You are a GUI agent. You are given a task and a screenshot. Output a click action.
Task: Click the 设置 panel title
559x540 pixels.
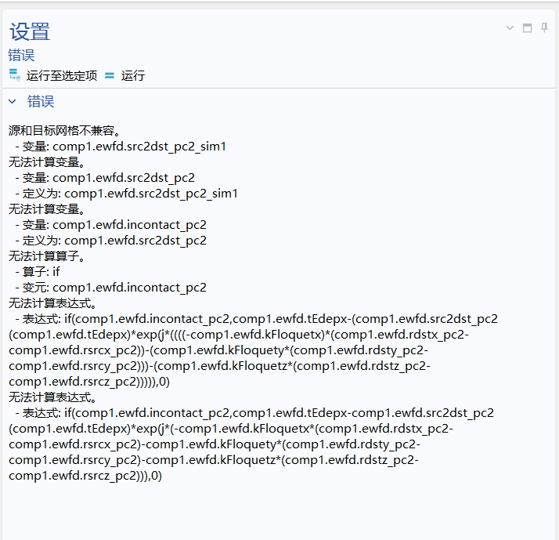[x=30, y=31]
